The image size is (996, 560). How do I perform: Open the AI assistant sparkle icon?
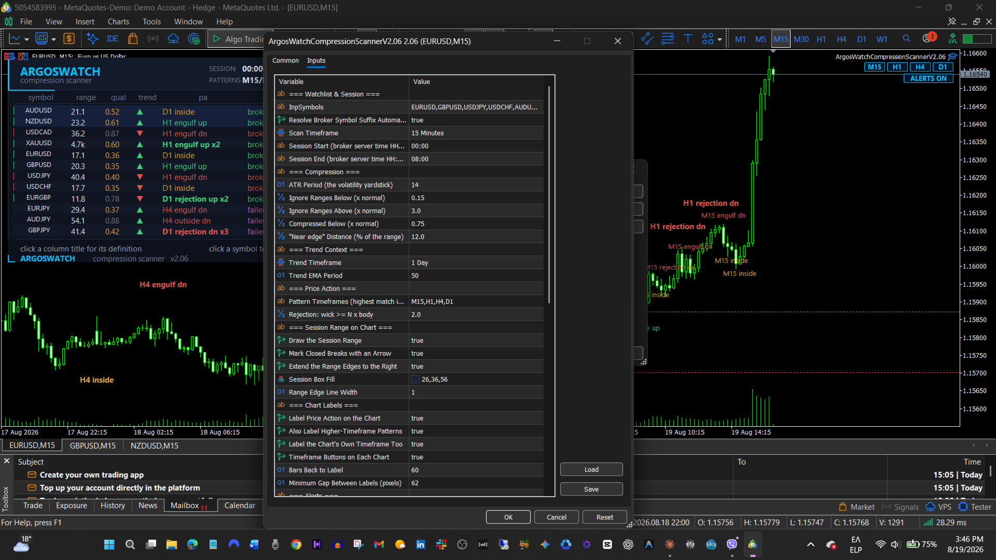[92, 39]
